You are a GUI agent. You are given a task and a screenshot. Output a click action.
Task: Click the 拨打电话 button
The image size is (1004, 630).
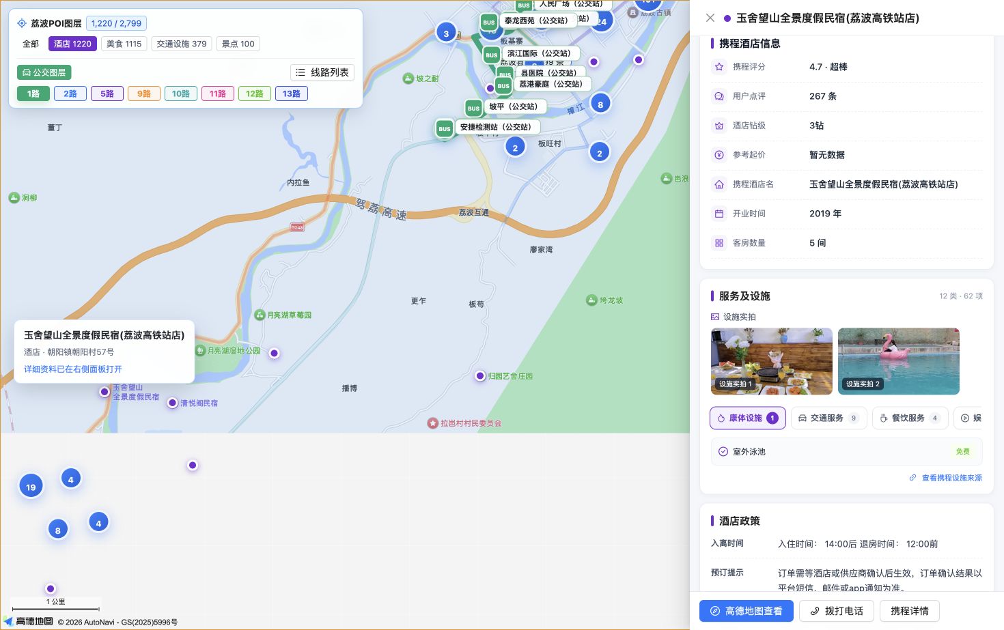pyautogui.click(x=837, y=611)
